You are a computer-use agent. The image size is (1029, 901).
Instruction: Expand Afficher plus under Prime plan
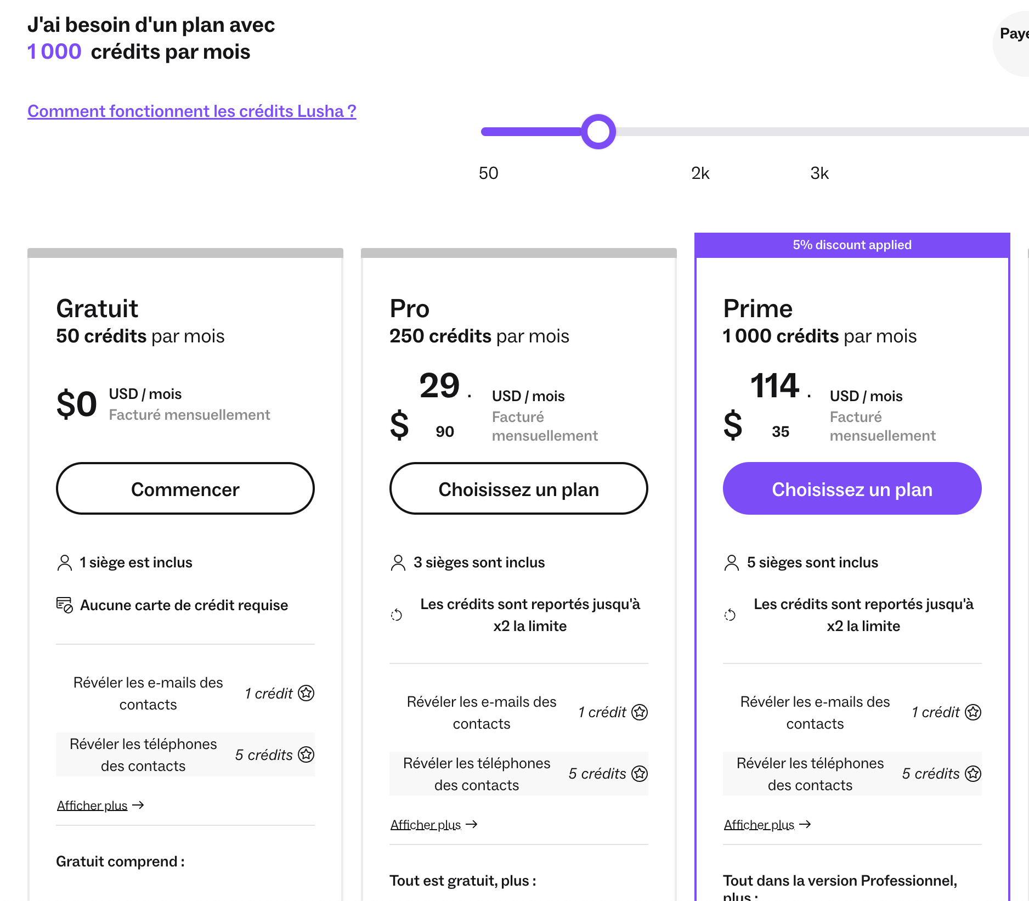767,824
